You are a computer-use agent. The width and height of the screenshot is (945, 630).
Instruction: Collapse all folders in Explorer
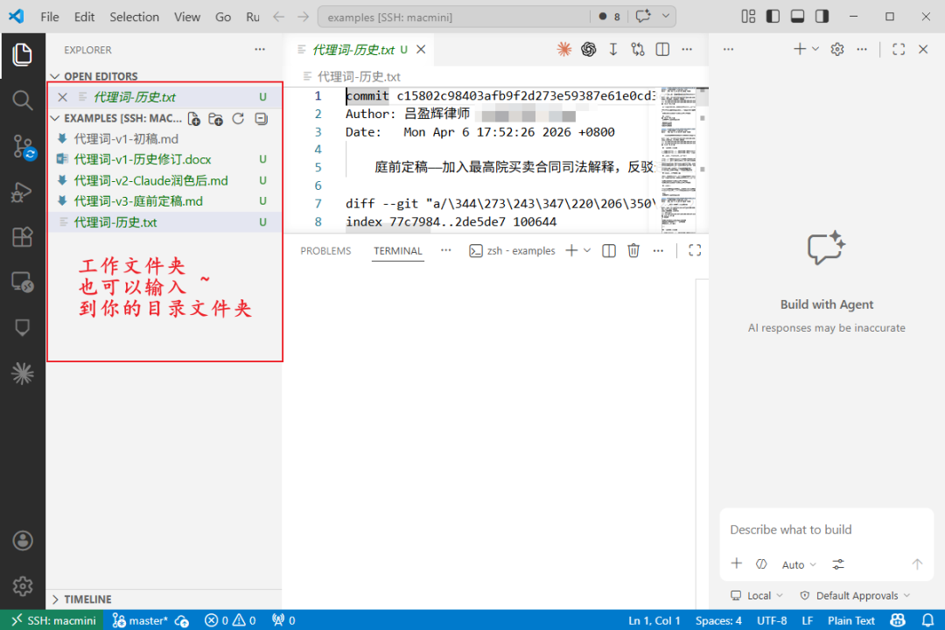click(x=261, y=119)
